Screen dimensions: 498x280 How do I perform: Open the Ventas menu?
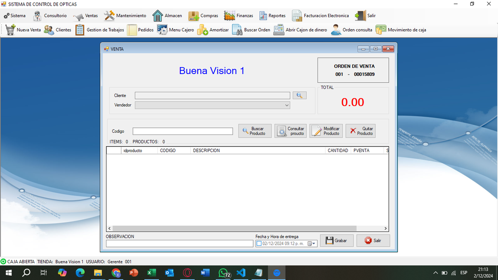point(86,16)
